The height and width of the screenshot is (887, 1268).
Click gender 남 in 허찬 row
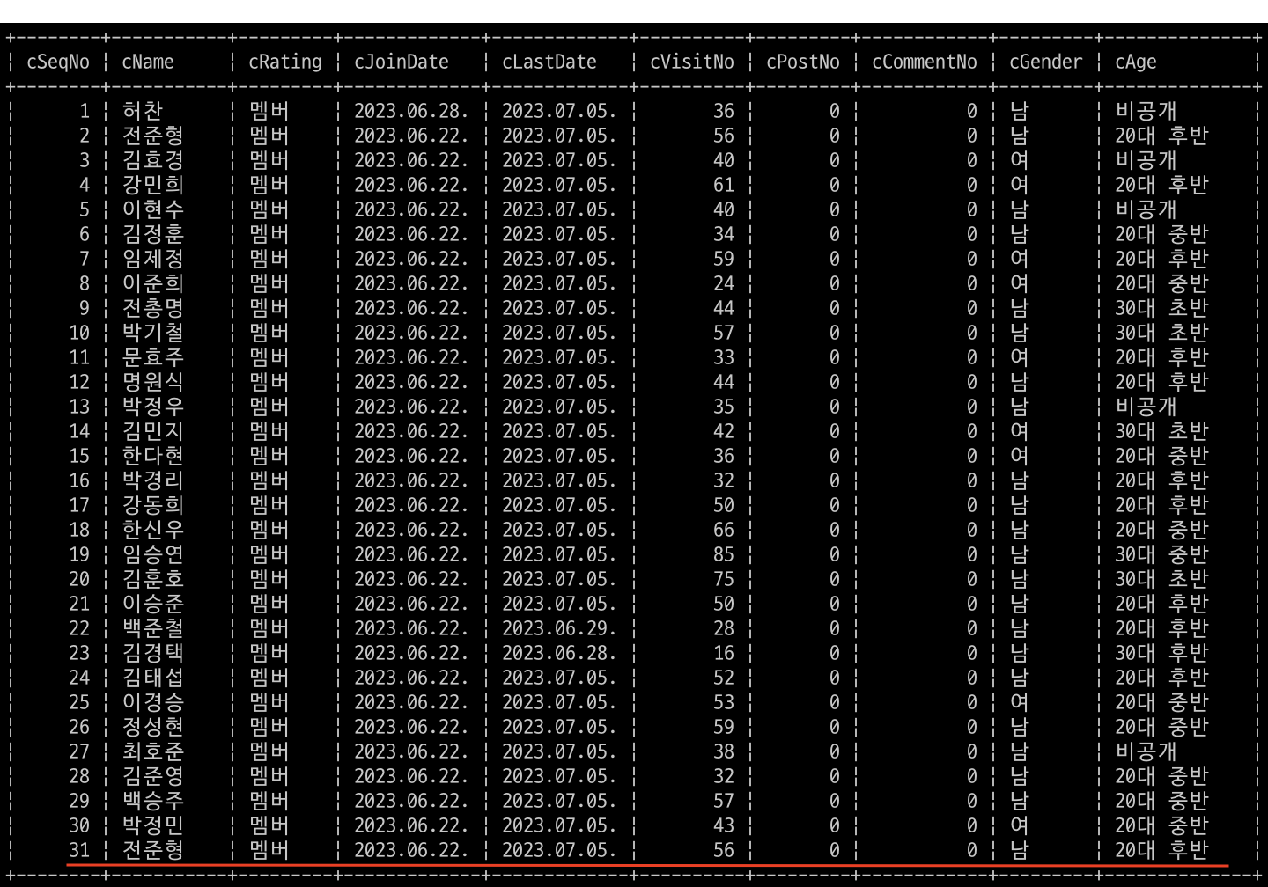point(1020,111)
